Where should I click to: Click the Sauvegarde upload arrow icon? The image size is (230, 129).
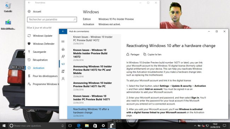point(29,52)
